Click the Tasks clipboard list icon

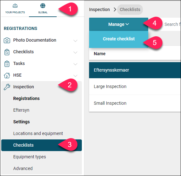7,64
